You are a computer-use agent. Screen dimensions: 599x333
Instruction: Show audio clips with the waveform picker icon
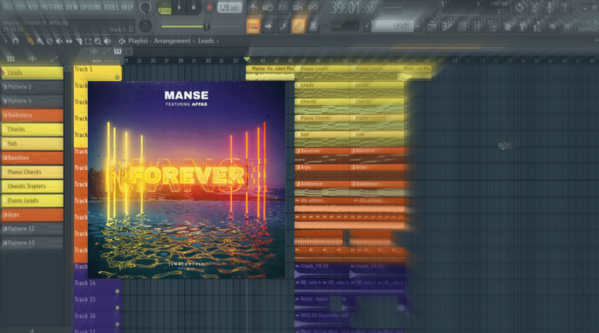[32, 59]
